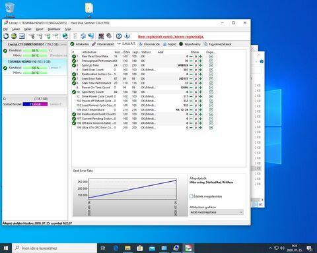Viewport: 317px width, 253px height.
Task: Open Microsoft Edge from the taskbar
Action: (116, 248)
